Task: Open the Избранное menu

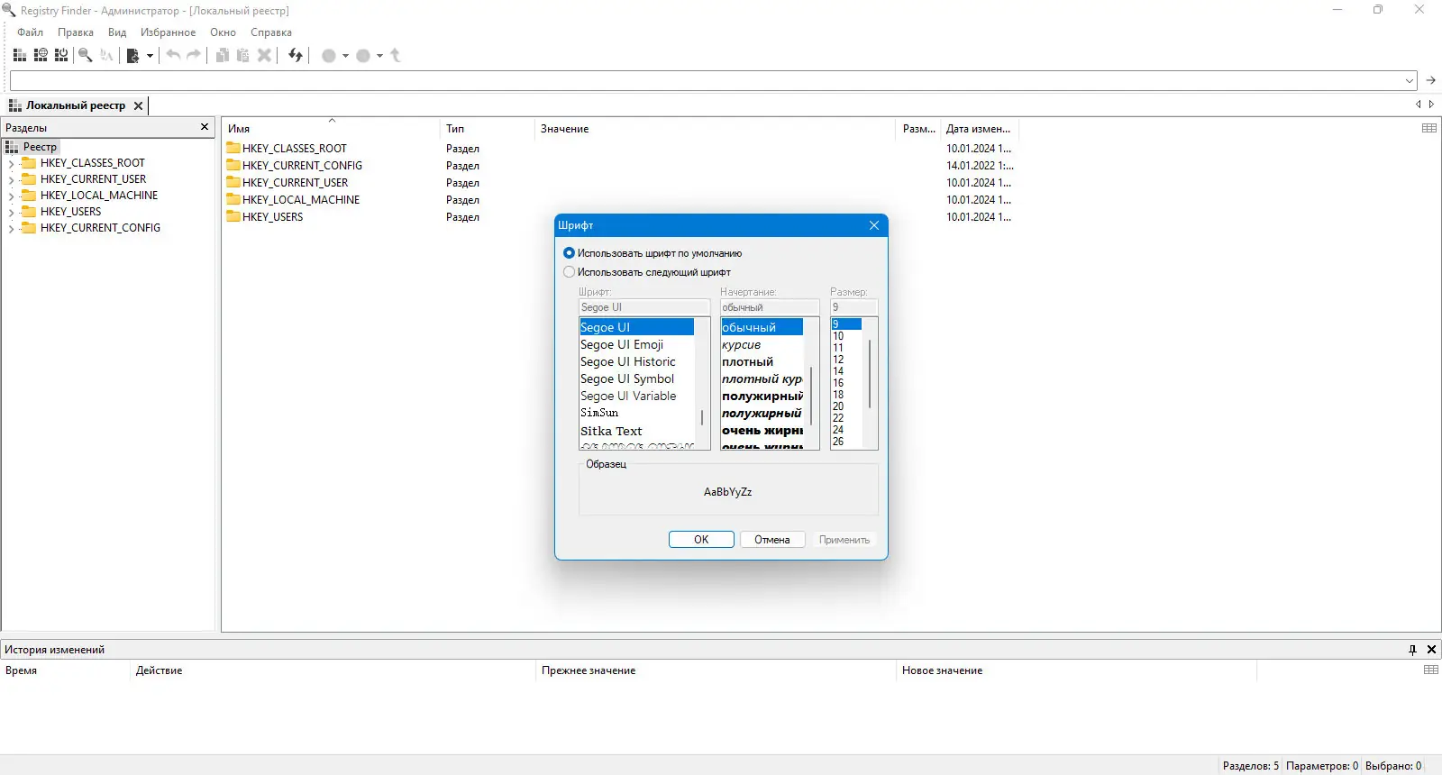Action: pyautogui.click(x=168, y=32)
